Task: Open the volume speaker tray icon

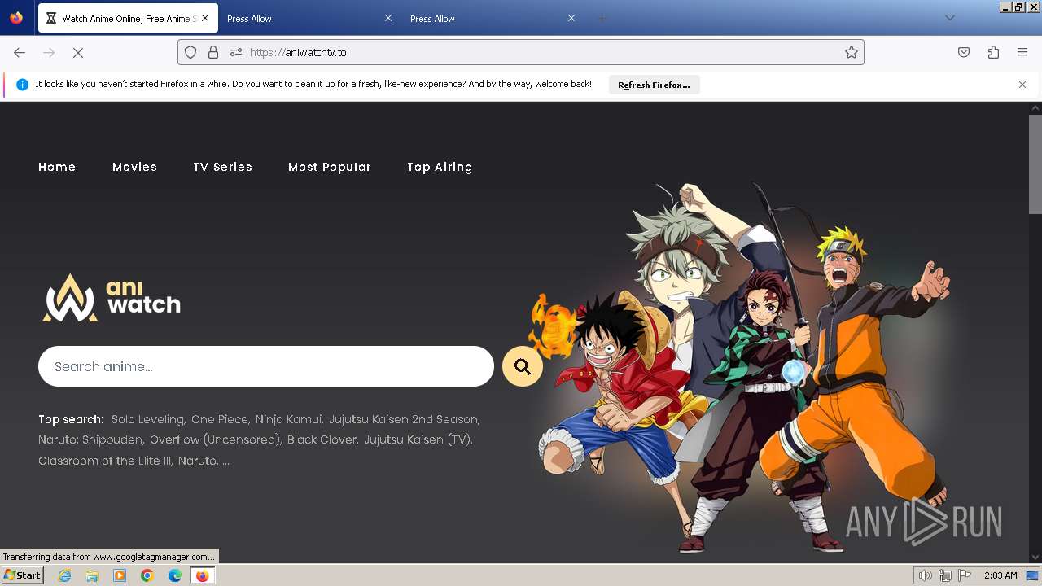Action: pos(925,575)
